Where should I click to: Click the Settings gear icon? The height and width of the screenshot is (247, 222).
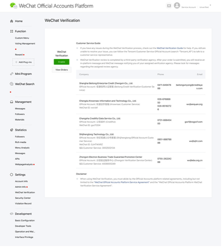11,175
